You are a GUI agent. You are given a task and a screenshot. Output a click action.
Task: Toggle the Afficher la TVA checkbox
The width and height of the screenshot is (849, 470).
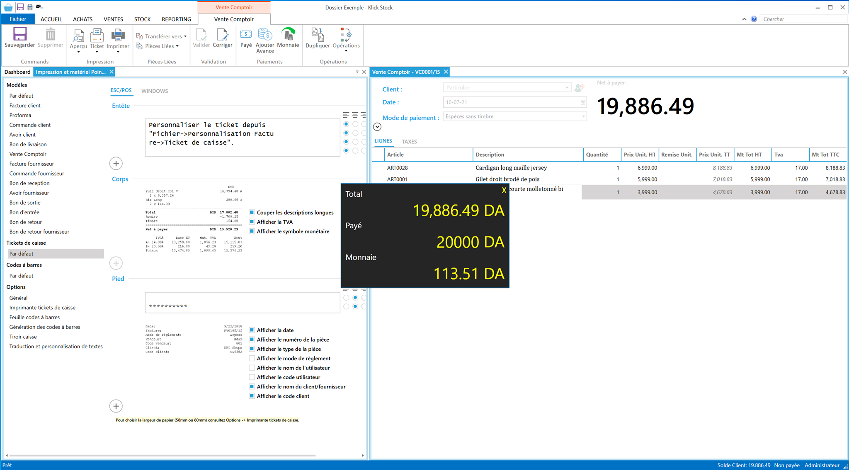(x=252, y=222)
